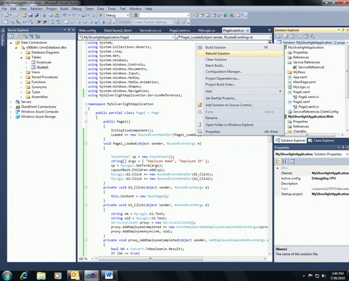This screenshot has width=349, height=281.
Task: Click the Cut toolbar icon
Action: pyautogui.click(x=45, y=15)
